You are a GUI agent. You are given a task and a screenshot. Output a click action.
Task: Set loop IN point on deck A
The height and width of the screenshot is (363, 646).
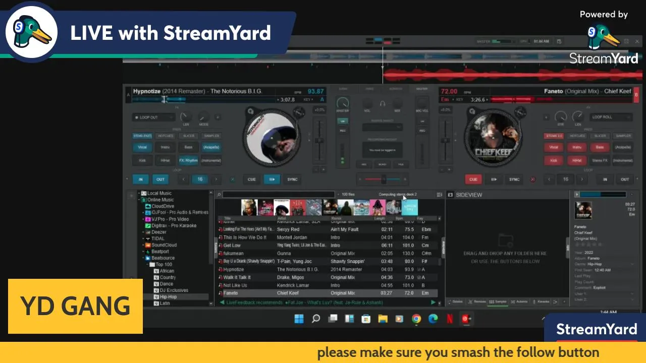(141, 179)
